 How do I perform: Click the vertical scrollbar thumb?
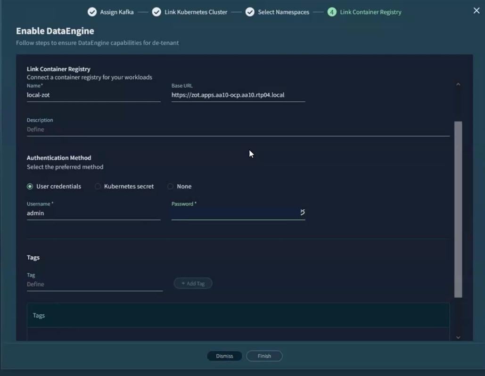pos(458,209)
